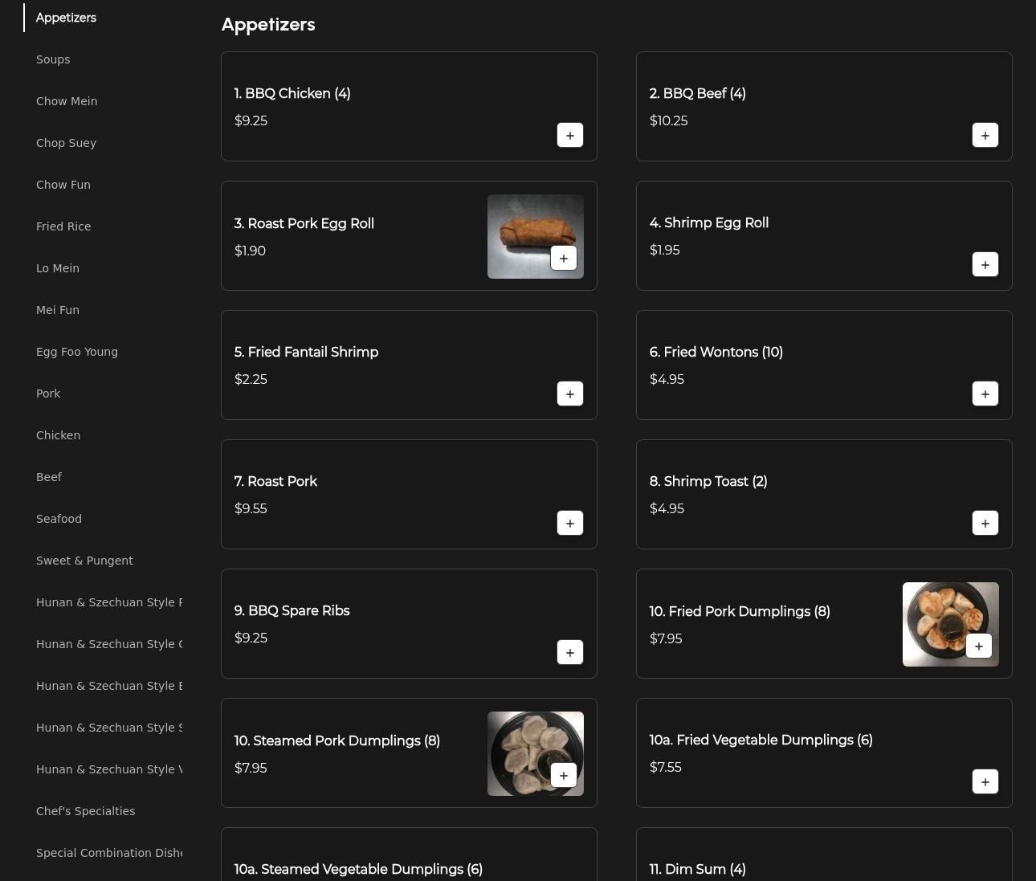Viewport: 1036px width, 881px height.
Task: Add BBQ Chicken (4) to cart
Action: tap(569, 135)
